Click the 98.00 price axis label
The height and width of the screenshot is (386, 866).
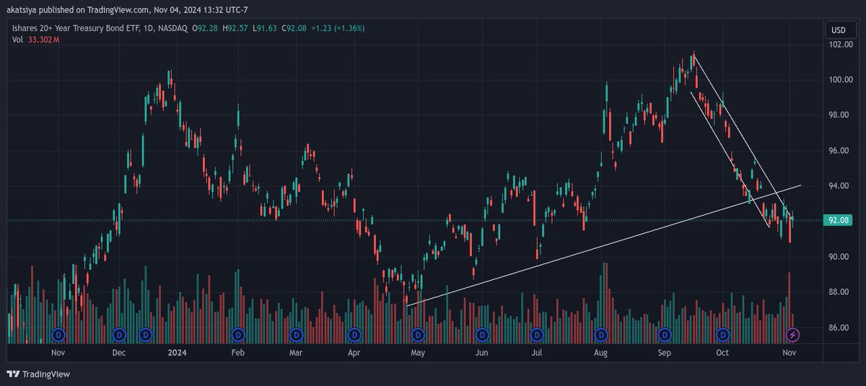click(839, 115)
